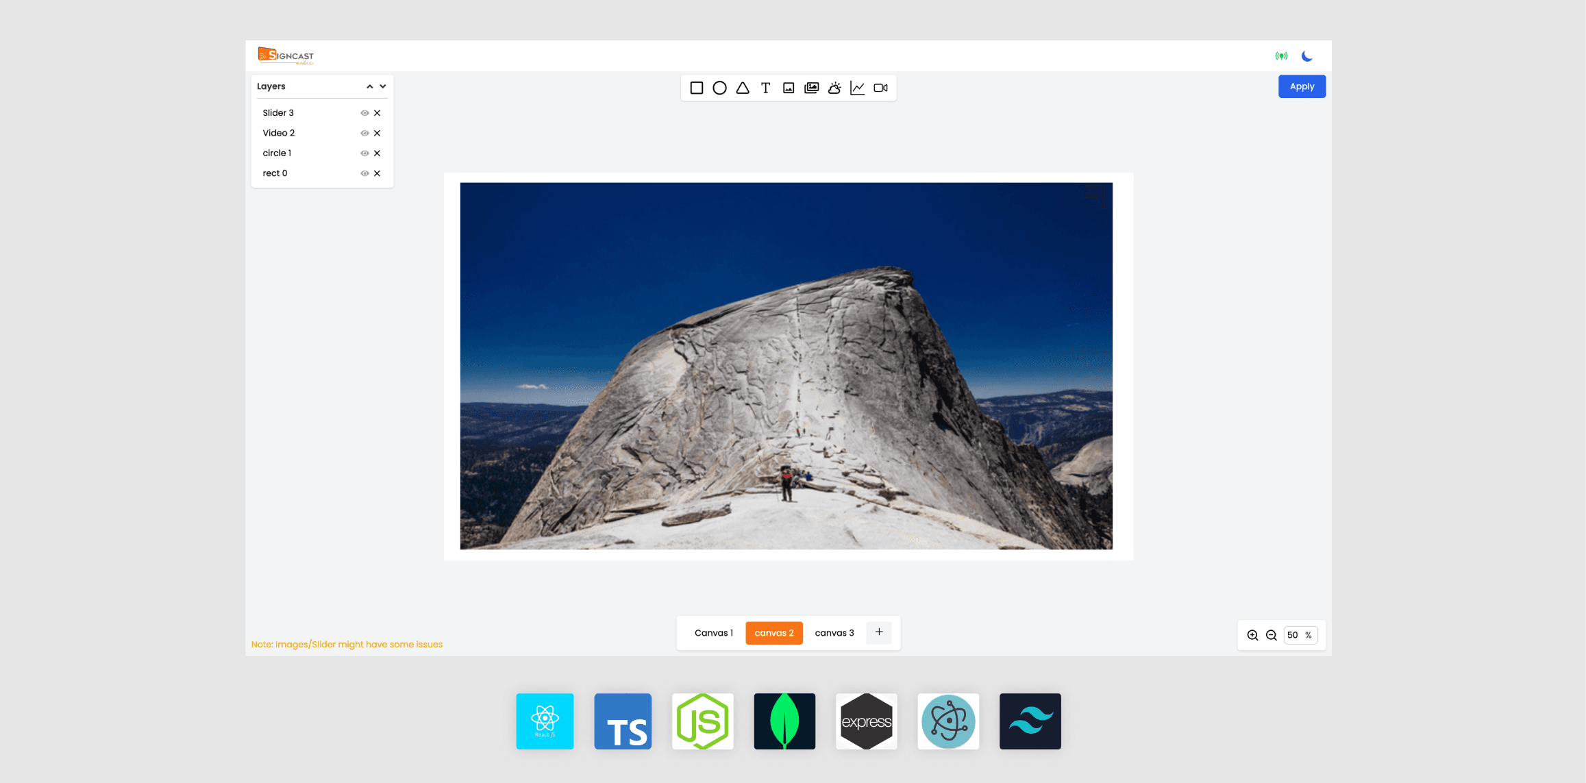Image resolution: width=1586 pixels, height=783 pixels.
Task: Click the Images/Slider issues note text
Action: [x=347, y=645]
